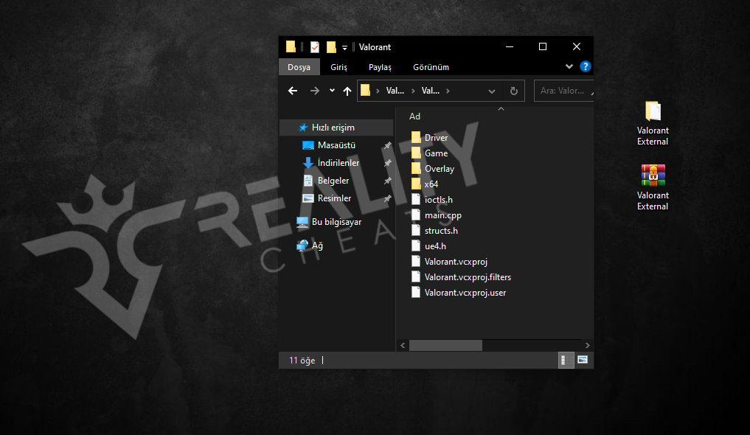Image resolution: width=750 pixels, height=435 pixels.
Task: Expand the ribbon chevron
Action: pos(569,66)
